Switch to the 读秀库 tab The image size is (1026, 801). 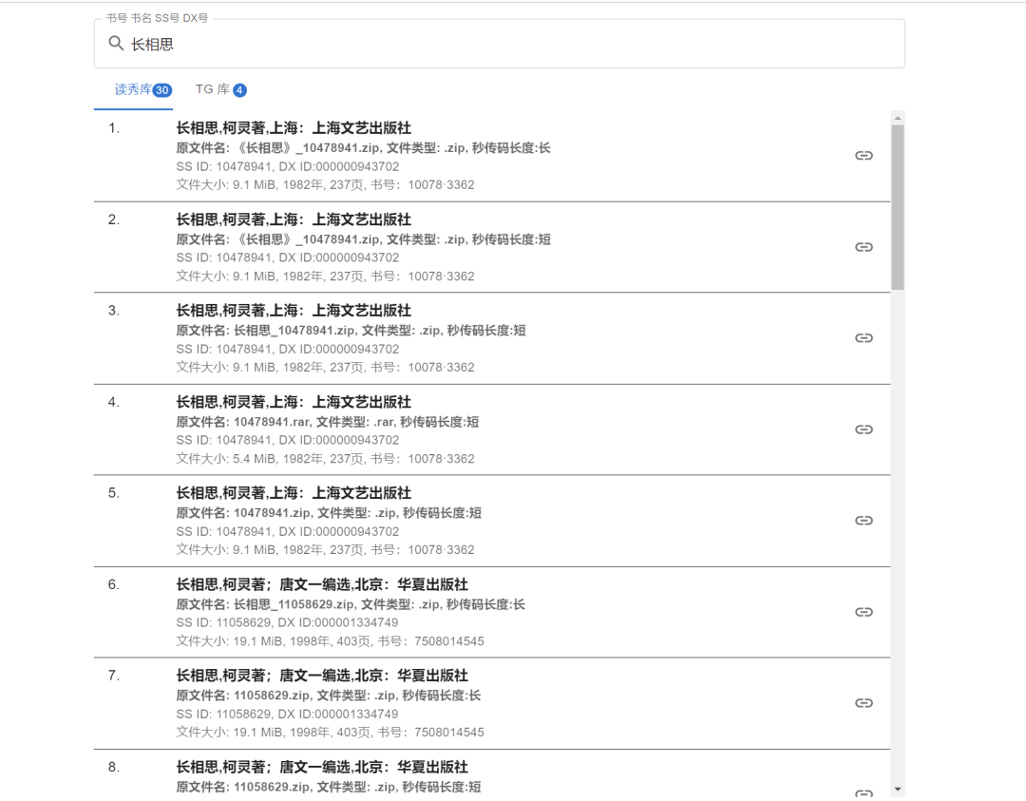coord(134,89)
